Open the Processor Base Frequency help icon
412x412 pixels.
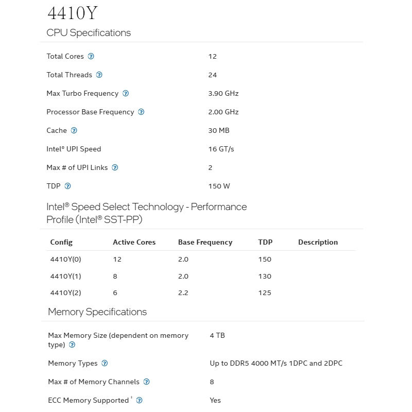tap(141, 112)
